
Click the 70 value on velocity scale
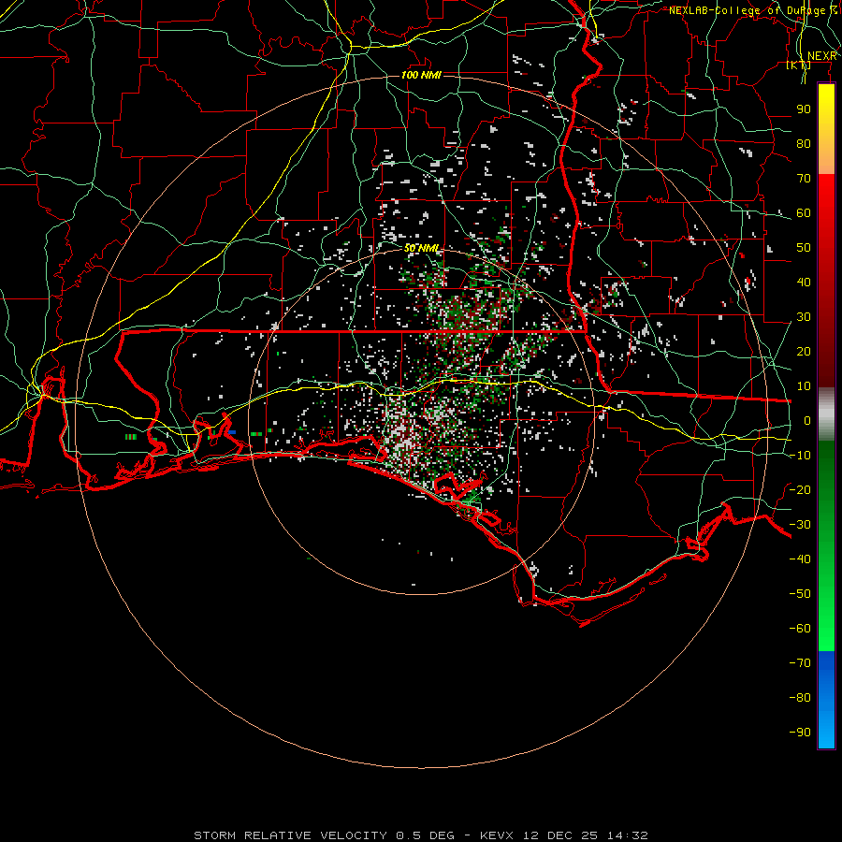(804, 179)
